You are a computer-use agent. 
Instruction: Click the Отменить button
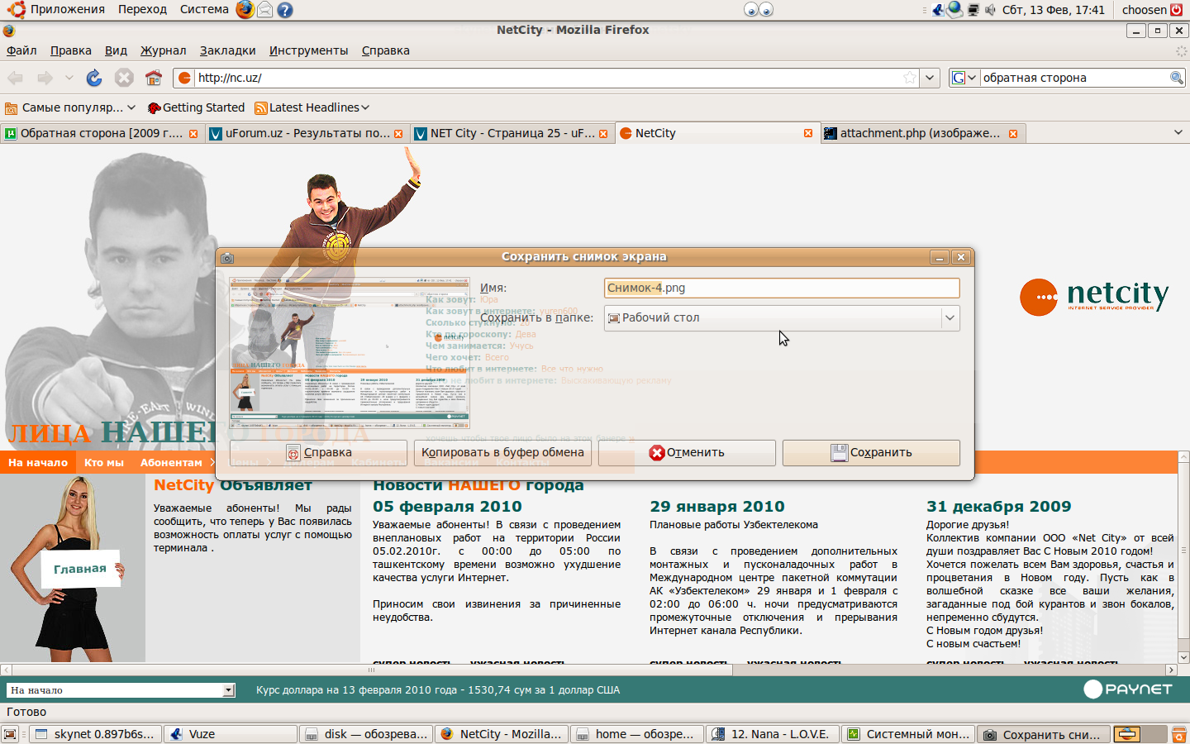(687, 452)
